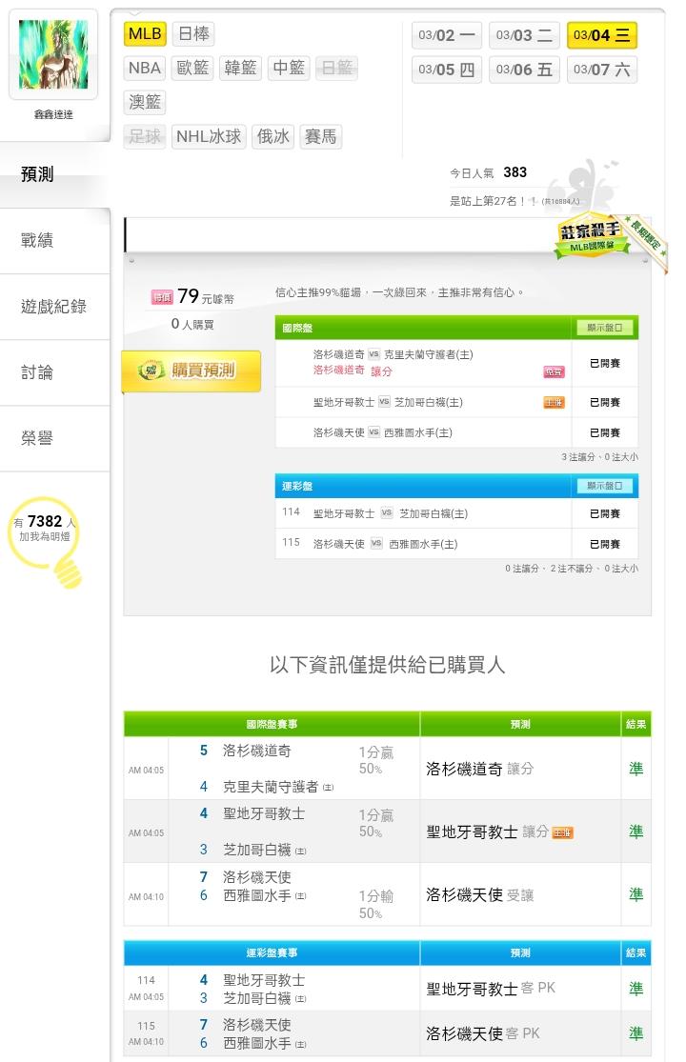Click the 運彩盤賽事 table header

click(272, 953)
